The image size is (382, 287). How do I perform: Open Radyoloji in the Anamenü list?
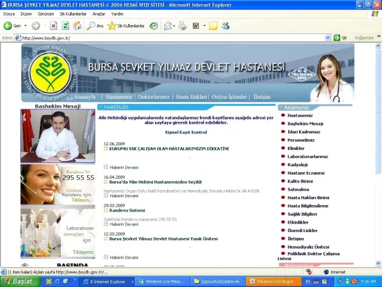point(297,165)
